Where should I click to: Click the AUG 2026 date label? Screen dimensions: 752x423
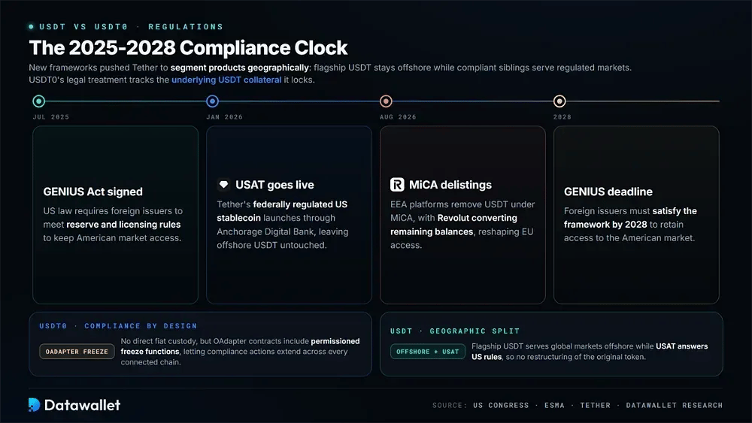pyautogui.click(x=398, y=117)
